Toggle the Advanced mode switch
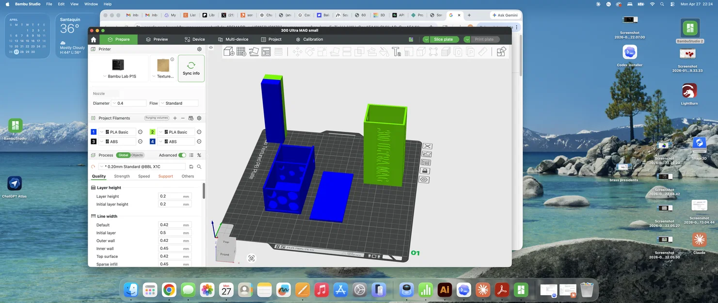 pyautogui.click(x=182, y=155)
